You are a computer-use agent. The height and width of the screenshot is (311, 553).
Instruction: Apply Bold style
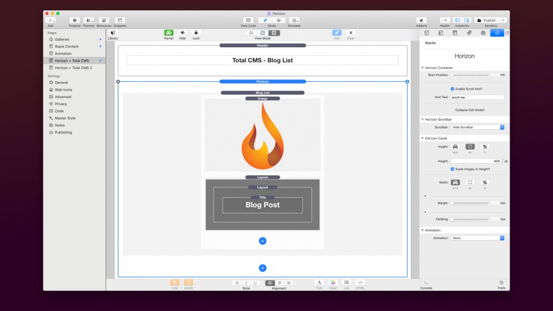pyautogui.click(x=237, y=283)
